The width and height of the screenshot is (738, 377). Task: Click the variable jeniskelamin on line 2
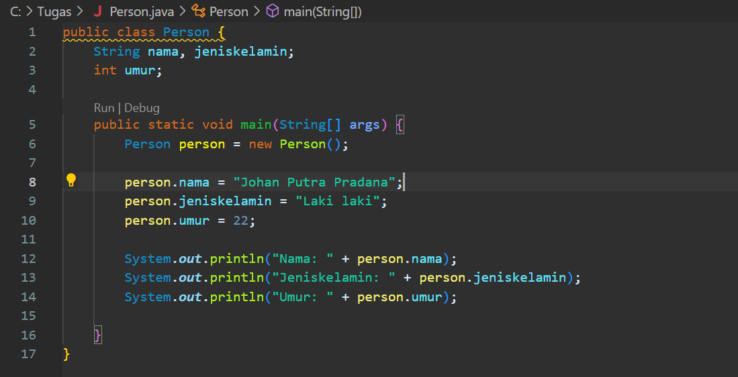point(240,51)
